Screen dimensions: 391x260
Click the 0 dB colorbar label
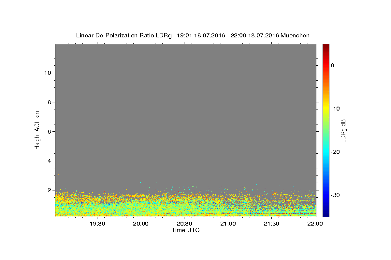pos(333,65)
